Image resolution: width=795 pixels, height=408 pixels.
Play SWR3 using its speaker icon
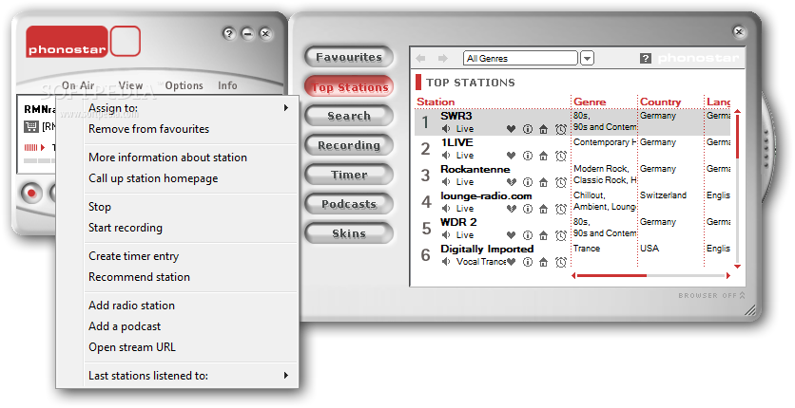(446, 129)
